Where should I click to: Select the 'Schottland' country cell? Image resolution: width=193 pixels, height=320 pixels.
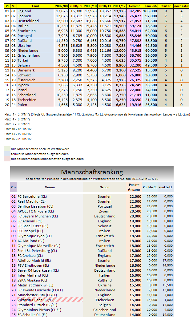[35, 95]
